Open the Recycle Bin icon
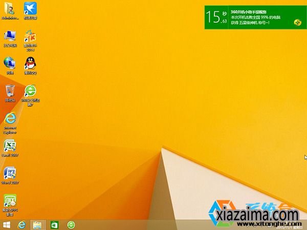This screenshot has width=307, height=230. click(x=10, y=93)
